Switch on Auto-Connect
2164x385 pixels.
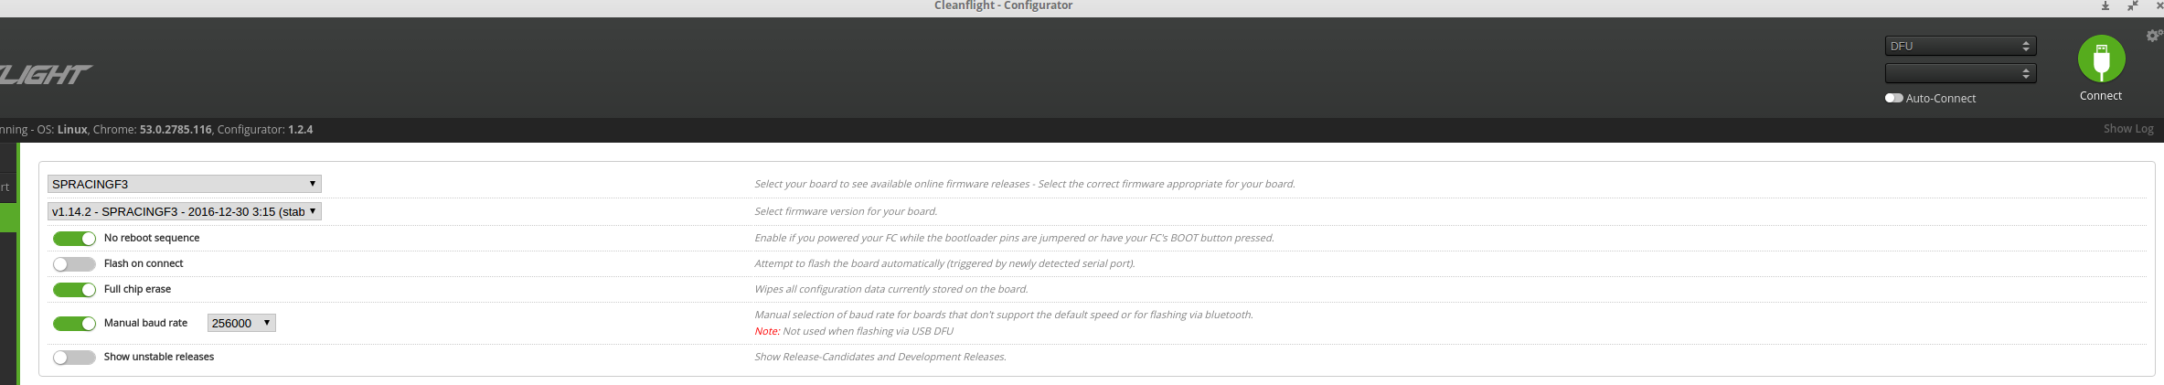pos(1893,99)
